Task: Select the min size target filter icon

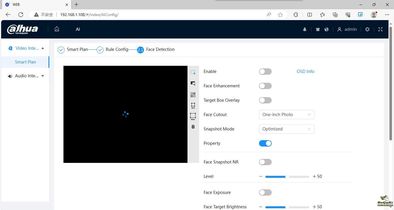Action: pyautogui.click(x=193, y=105)
